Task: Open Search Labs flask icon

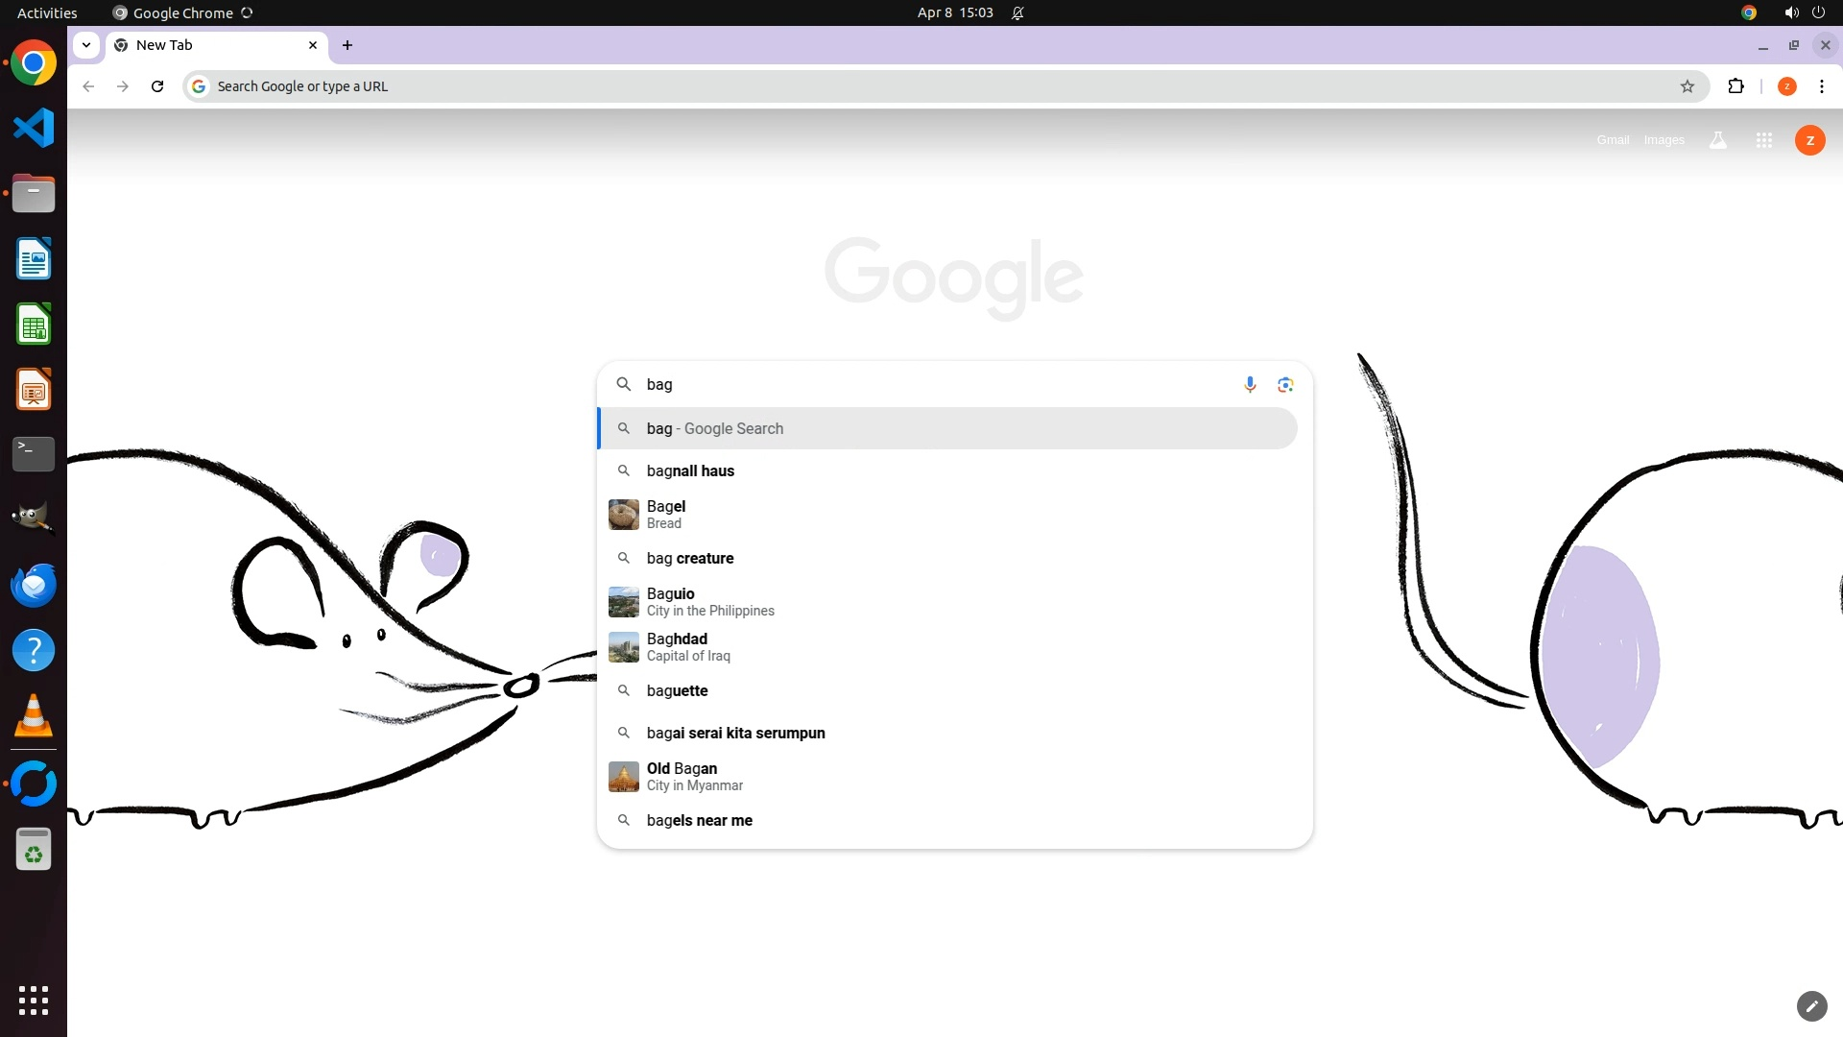Action: 1717,140
